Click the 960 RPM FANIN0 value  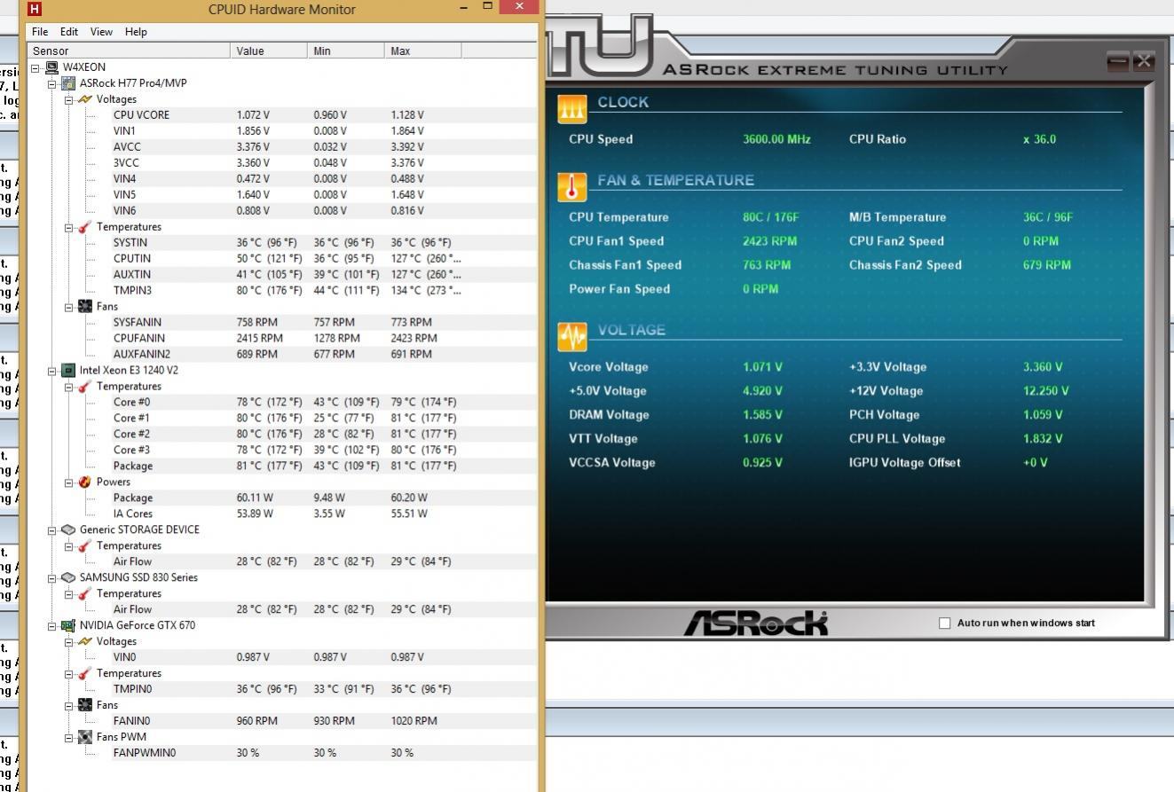(256, 721)
